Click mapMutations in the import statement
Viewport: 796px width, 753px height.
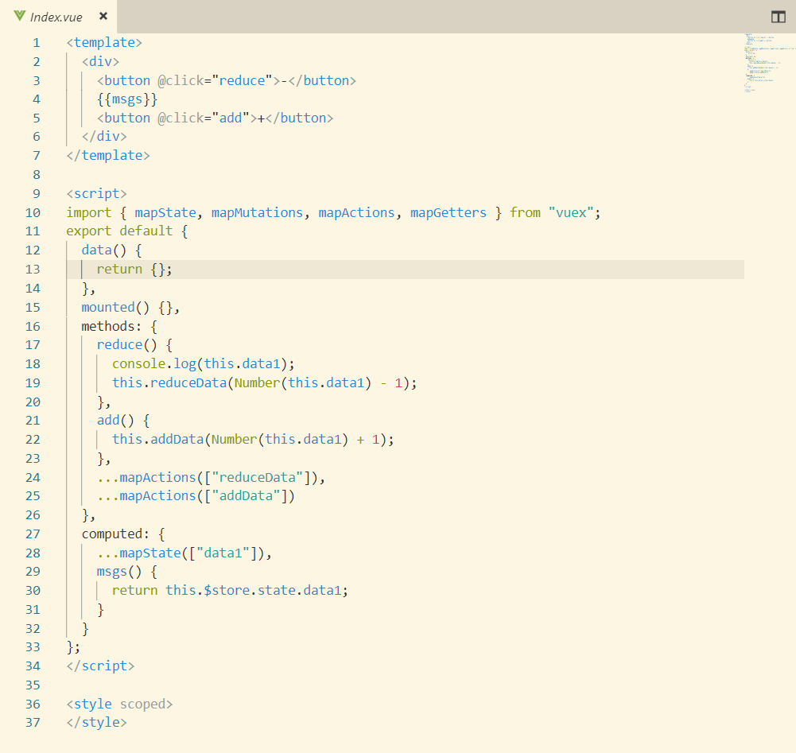click(x=258, y=213)
